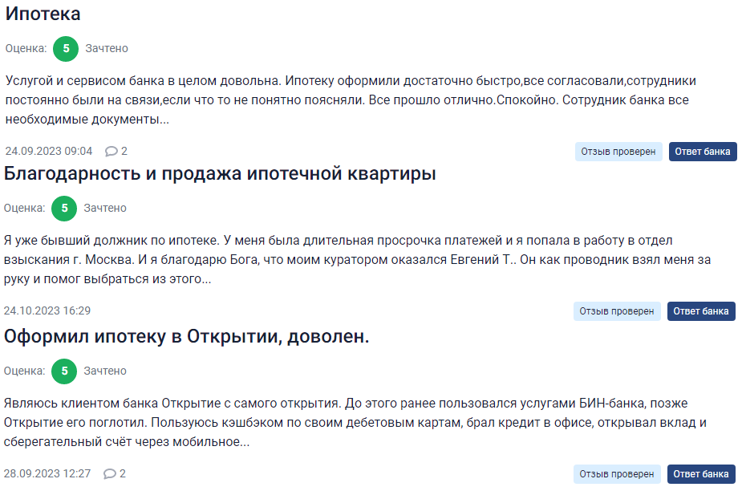This screenshot has height=491, width=742.
Task: Click "Отзыв проверен" badge for the 24.09.2023 review
Action: (x=618, y=152)
